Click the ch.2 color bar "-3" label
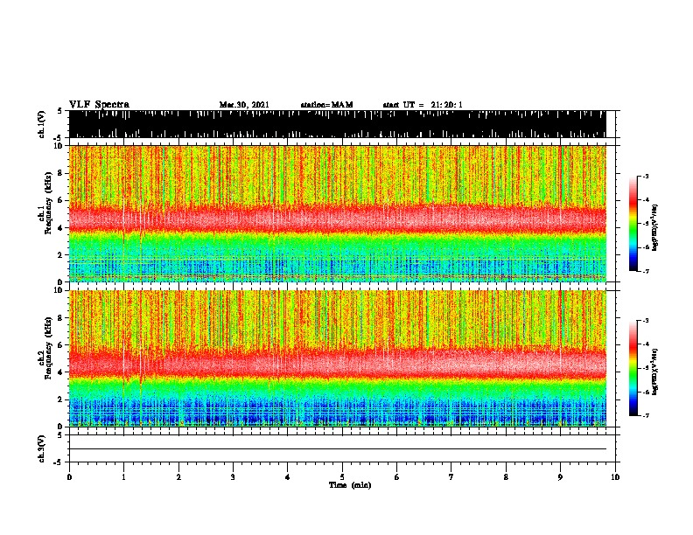693x535 pixels. tap(646, 321)
